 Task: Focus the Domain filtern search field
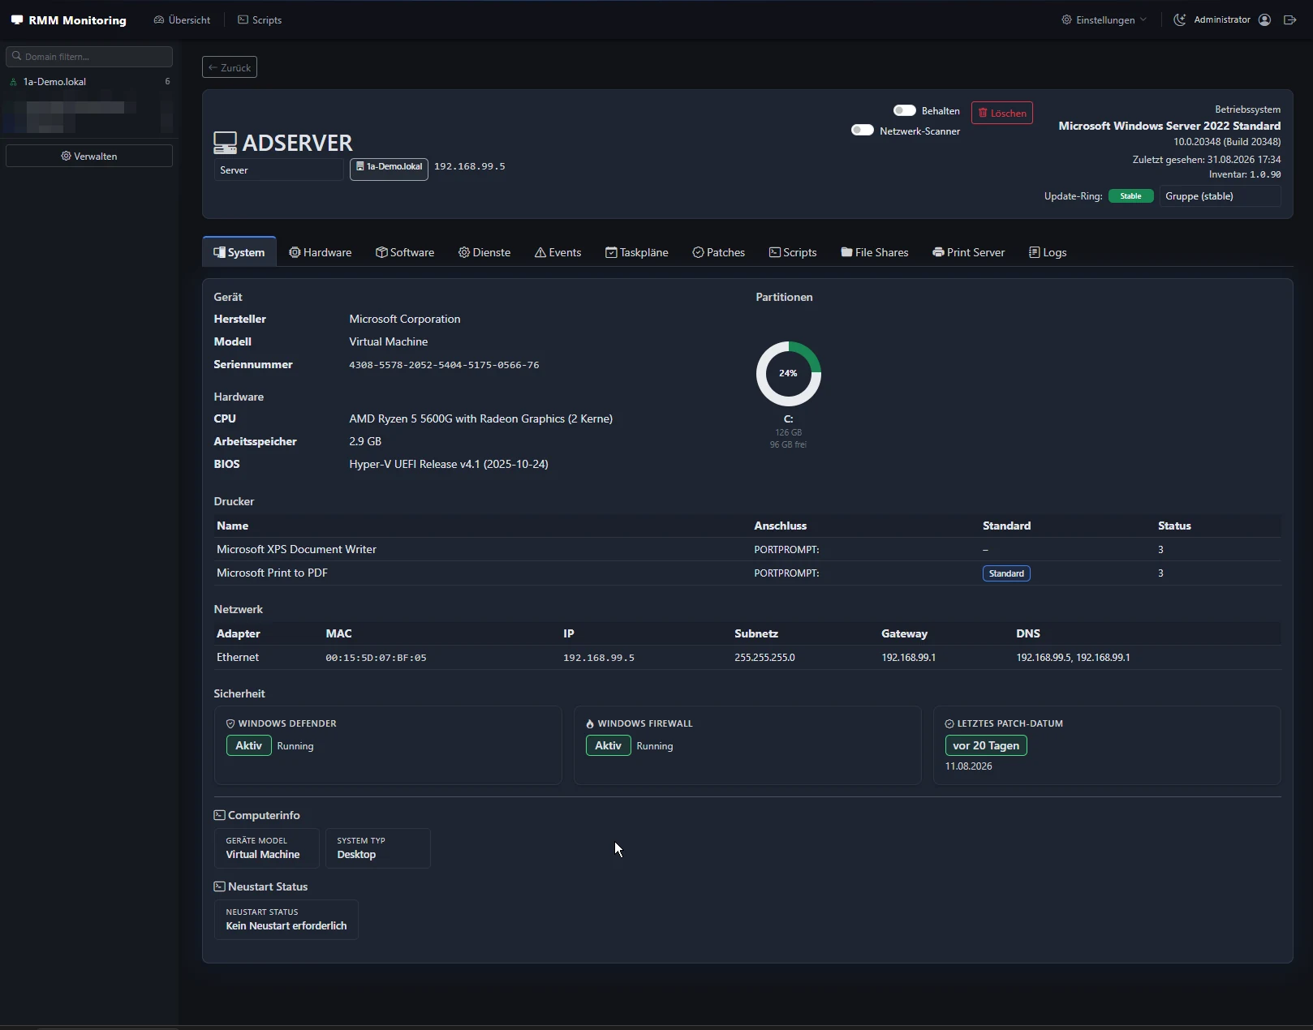click(x=89, y=56)
